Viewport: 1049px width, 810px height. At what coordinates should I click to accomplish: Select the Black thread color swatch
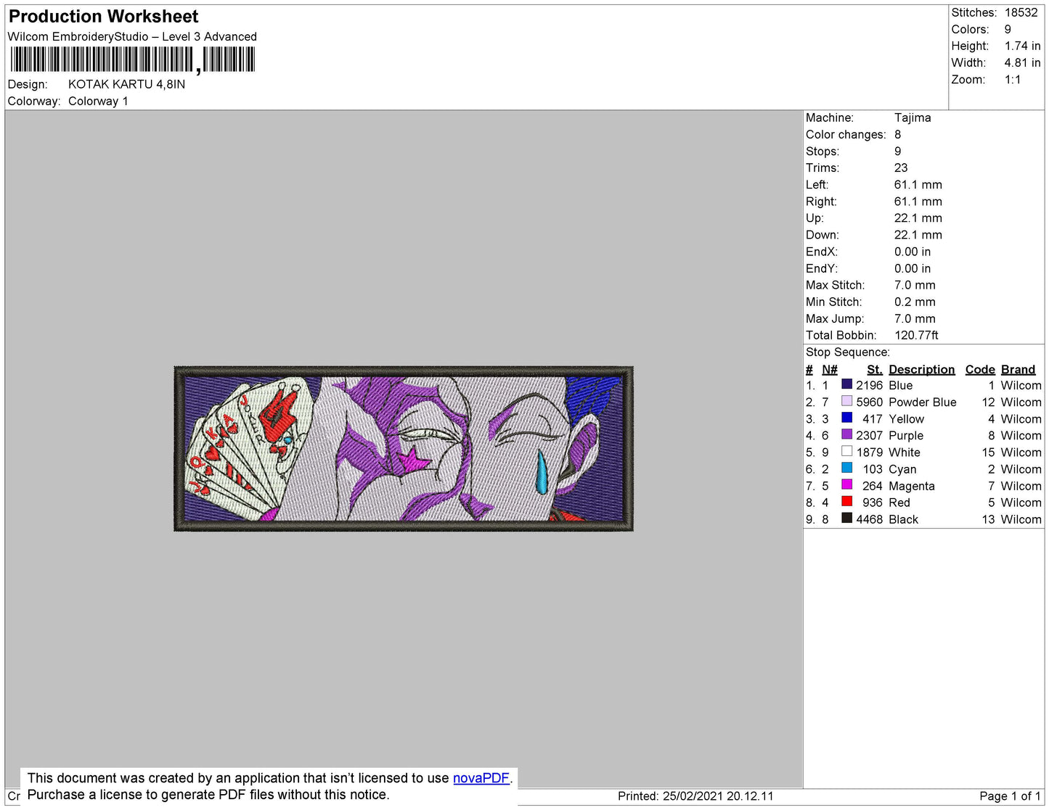coord(846,518)
